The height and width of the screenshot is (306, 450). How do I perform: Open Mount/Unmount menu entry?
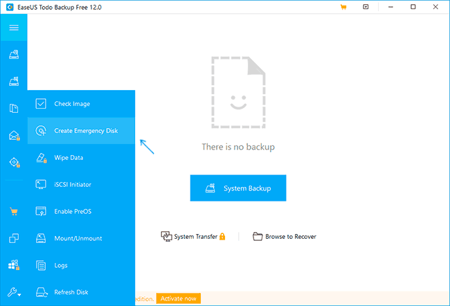click(81, 238)
